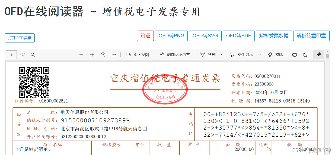The image size is (335, 155).
Task: Click the viewer vertical scrollbar thumb
Action: point(327,56)
